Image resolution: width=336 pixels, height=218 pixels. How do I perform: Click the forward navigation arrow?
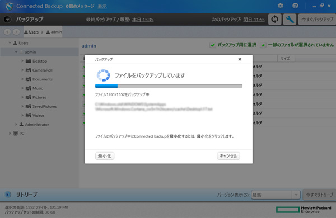tap(16, 32)
